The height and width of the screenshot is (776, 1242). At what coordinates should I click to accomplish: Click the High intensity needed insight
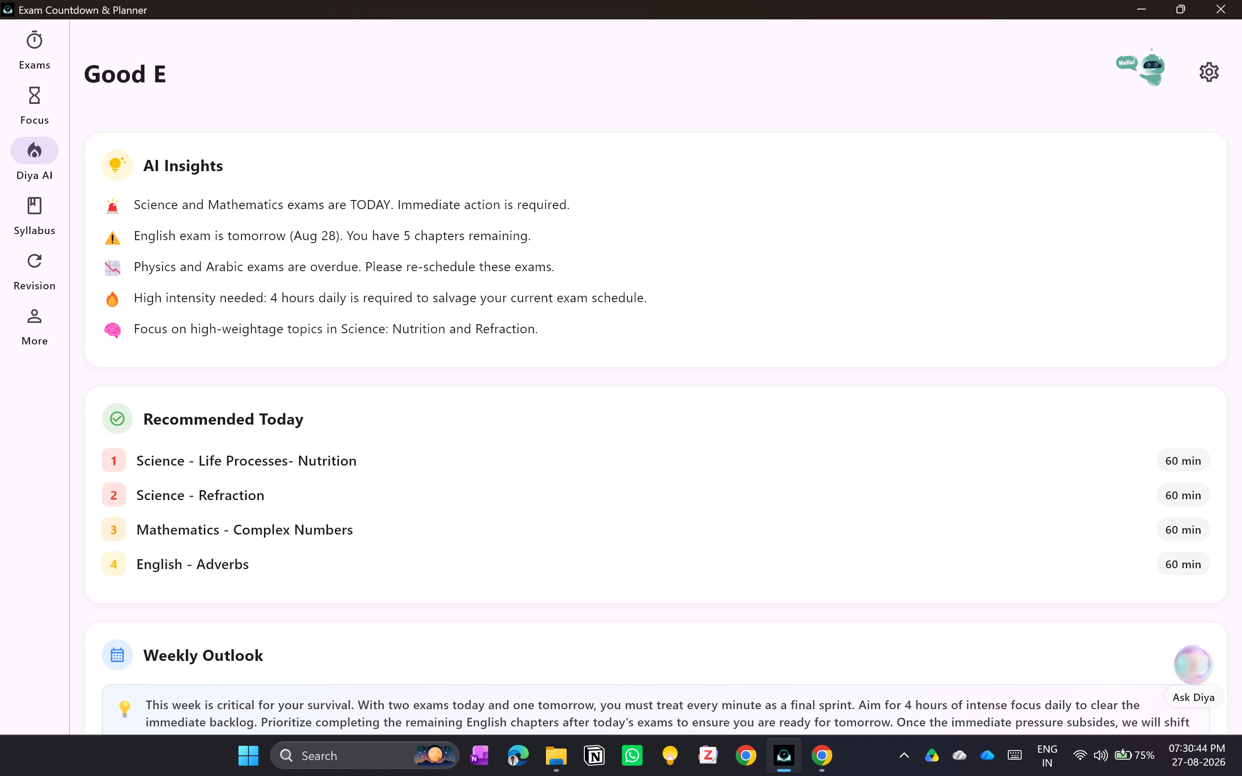click(390, 297)
